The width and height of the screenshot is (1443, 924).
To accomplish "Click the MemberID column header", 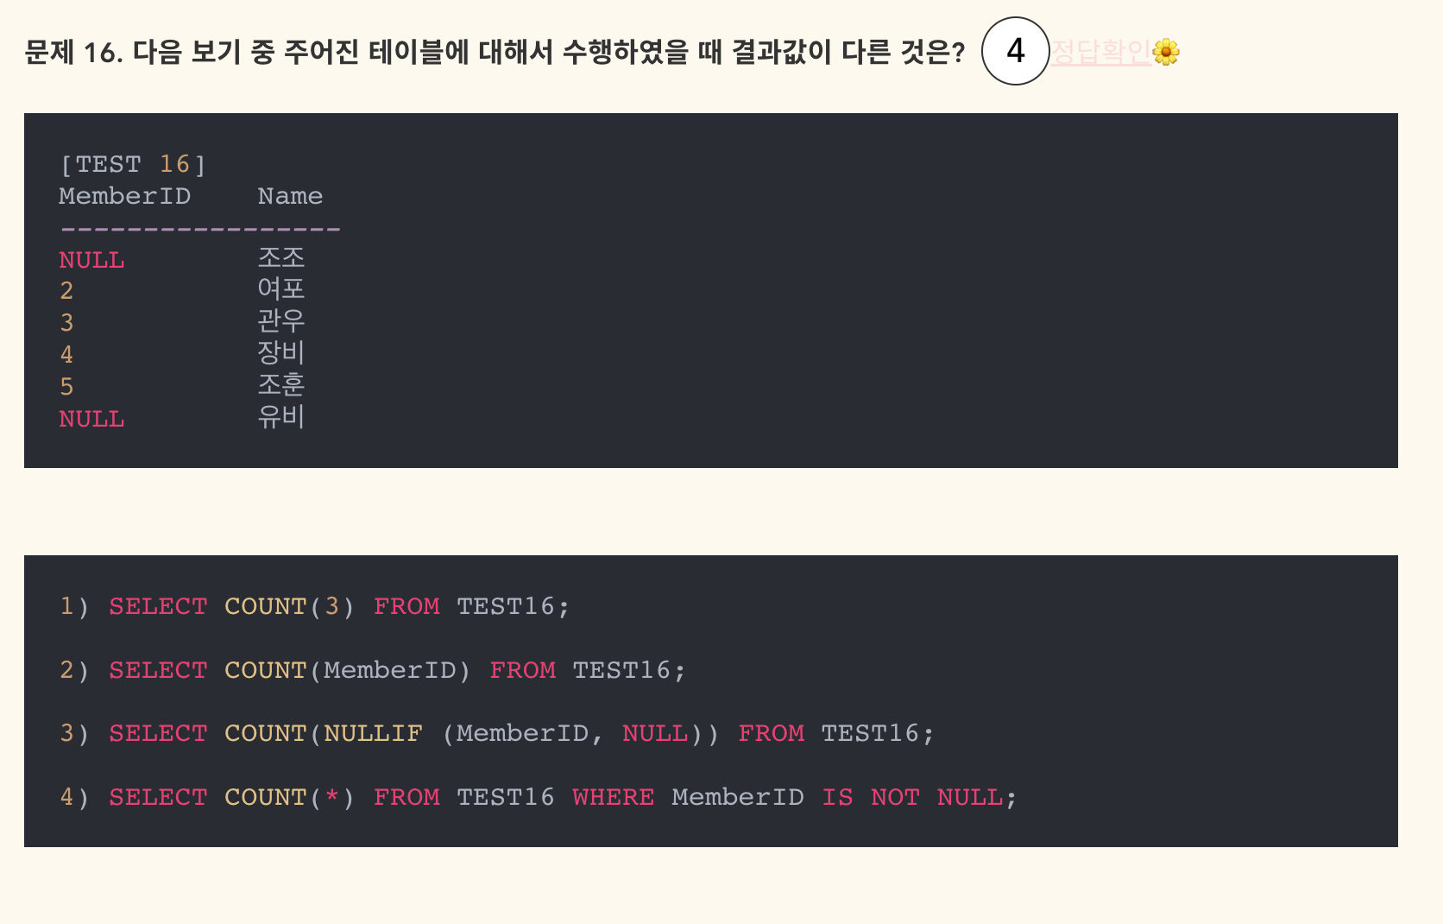I will point(125,196).
